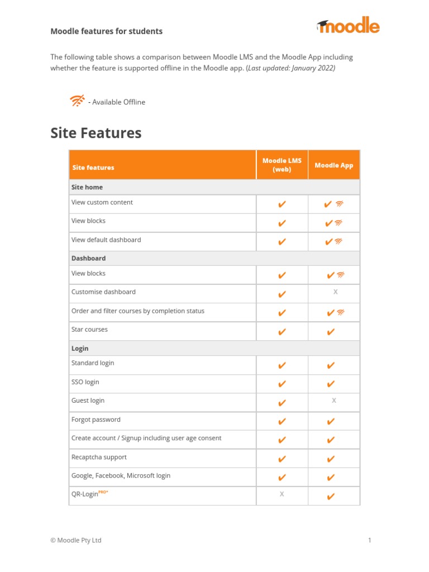
Task: Select the Moodle App column header
Action: tap(334, 165)
